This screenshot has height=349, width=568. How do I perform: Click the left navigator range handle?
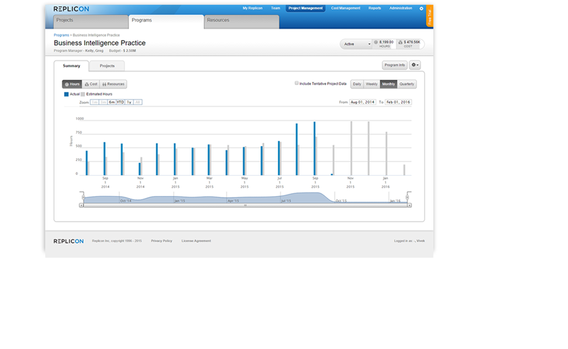pos(83,197)
